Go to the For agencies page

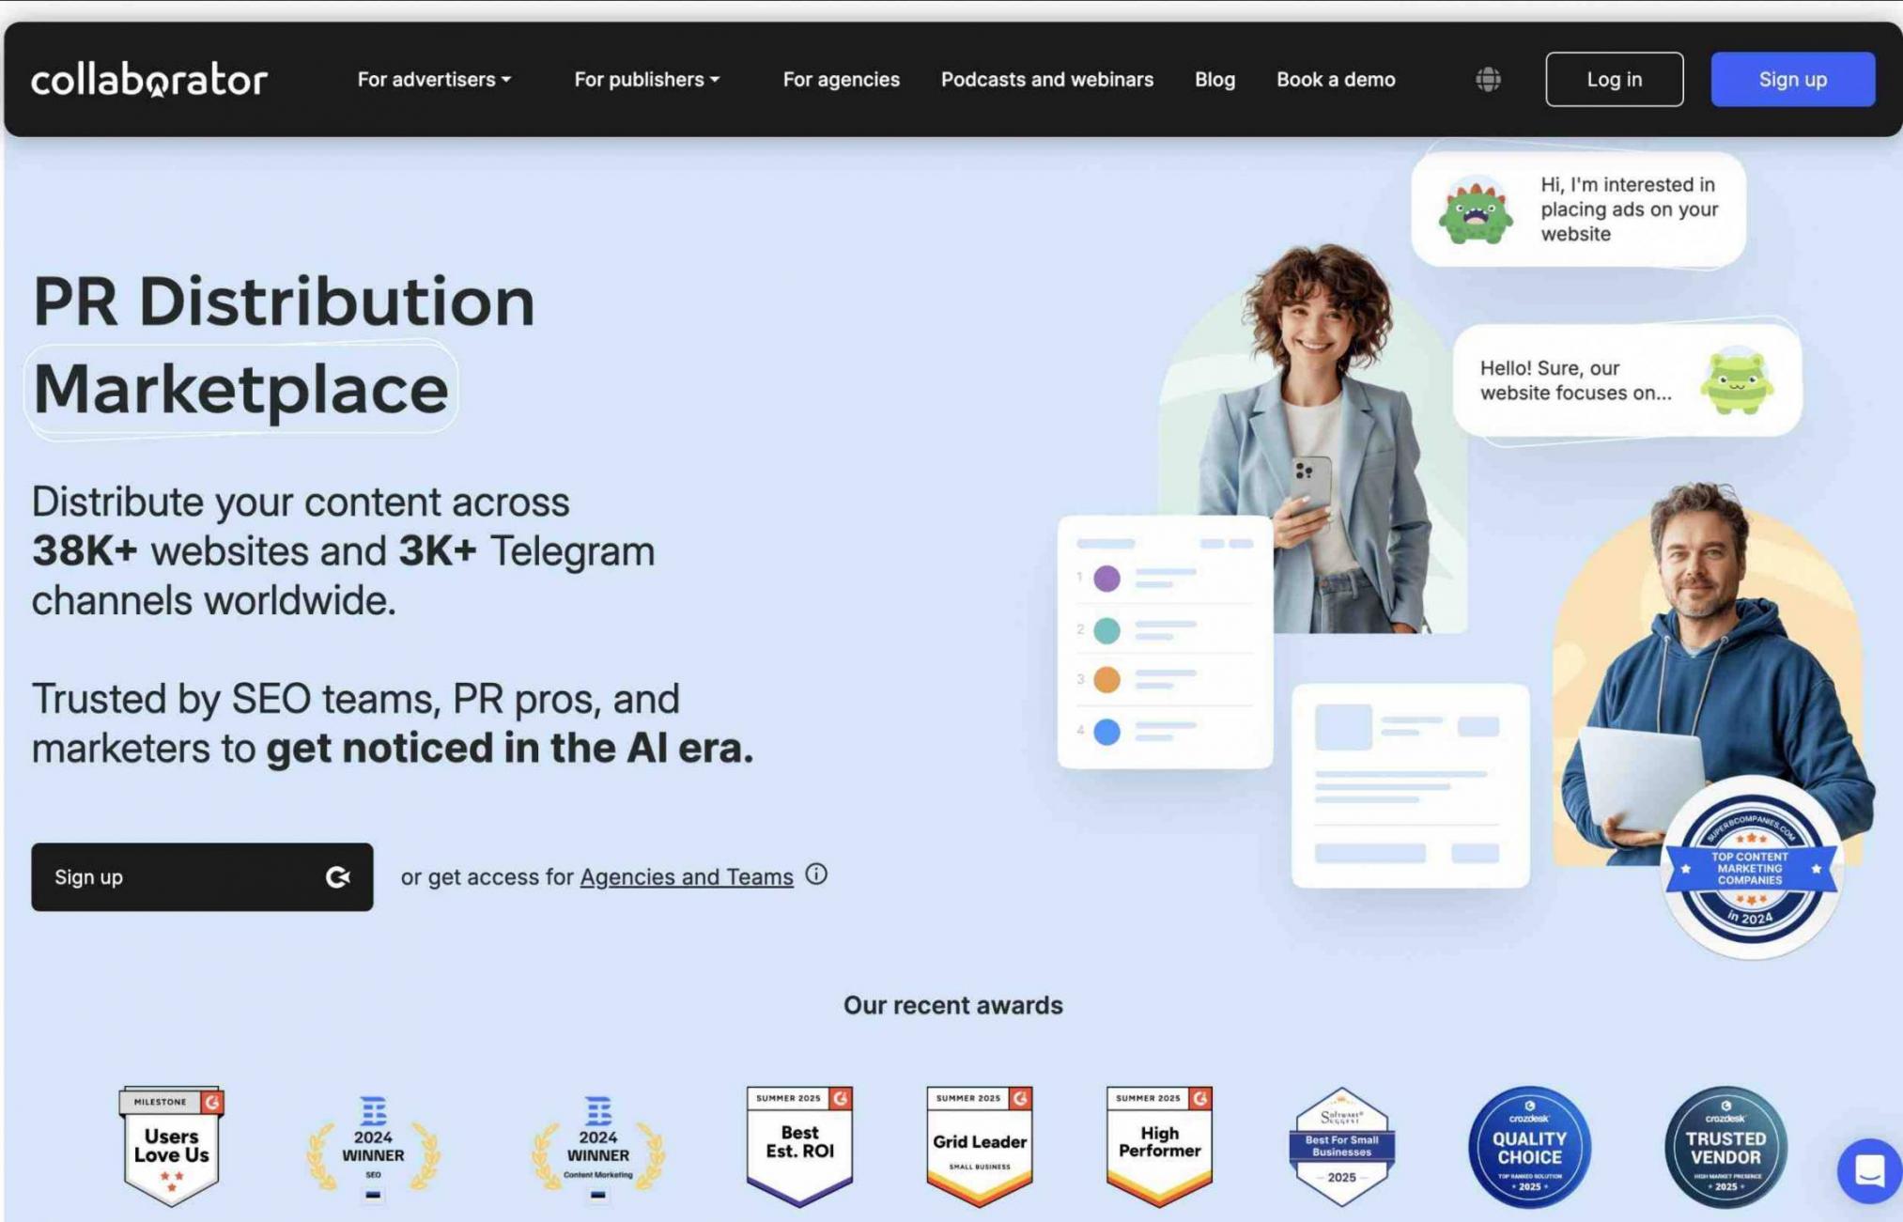click(x=841, y=79)
